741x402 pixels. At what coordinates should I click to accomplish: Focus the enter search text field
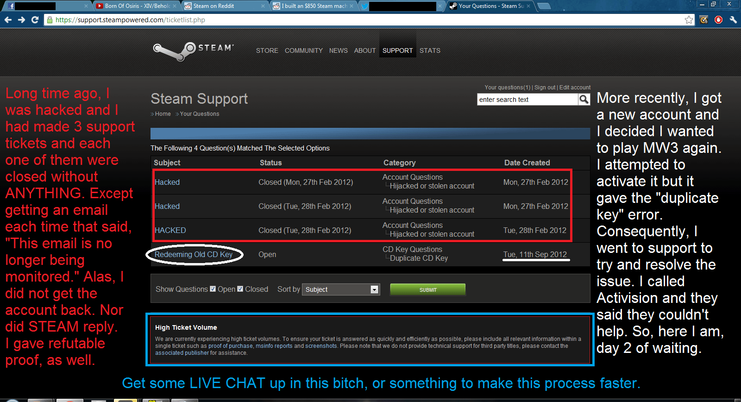point(527,100)
